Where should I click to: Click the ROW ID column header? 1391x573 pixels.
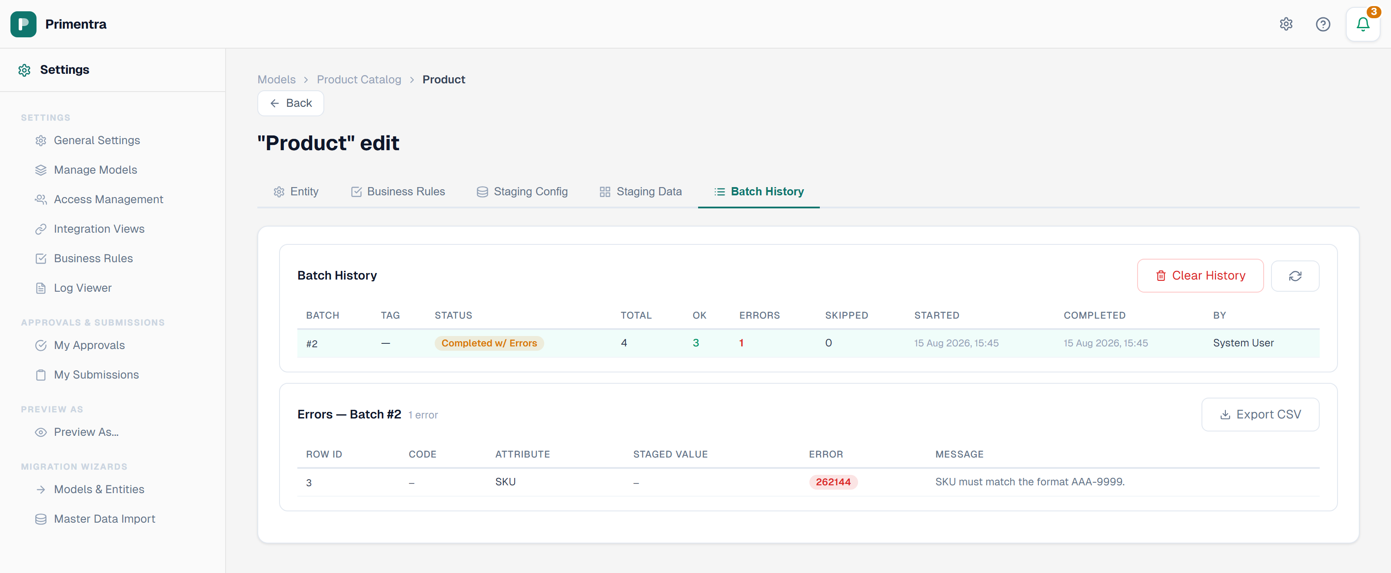click(x=324, y=454)
